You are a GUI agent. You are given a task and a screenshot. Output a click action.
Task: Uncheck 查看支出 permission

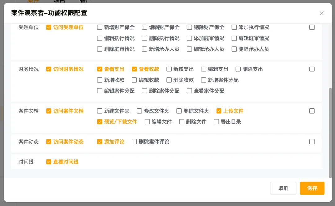pyautogui.click(x=100, y=69)
